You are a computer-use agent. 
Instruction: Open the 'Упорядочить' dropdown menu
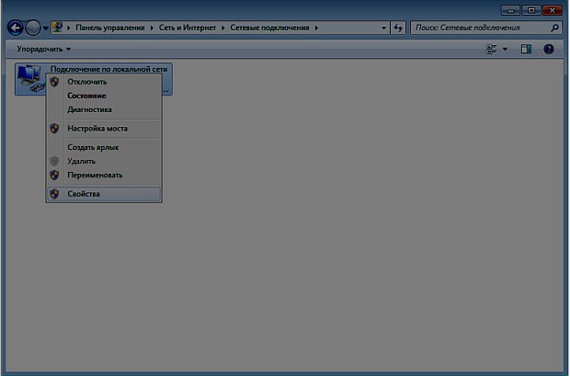44,48
